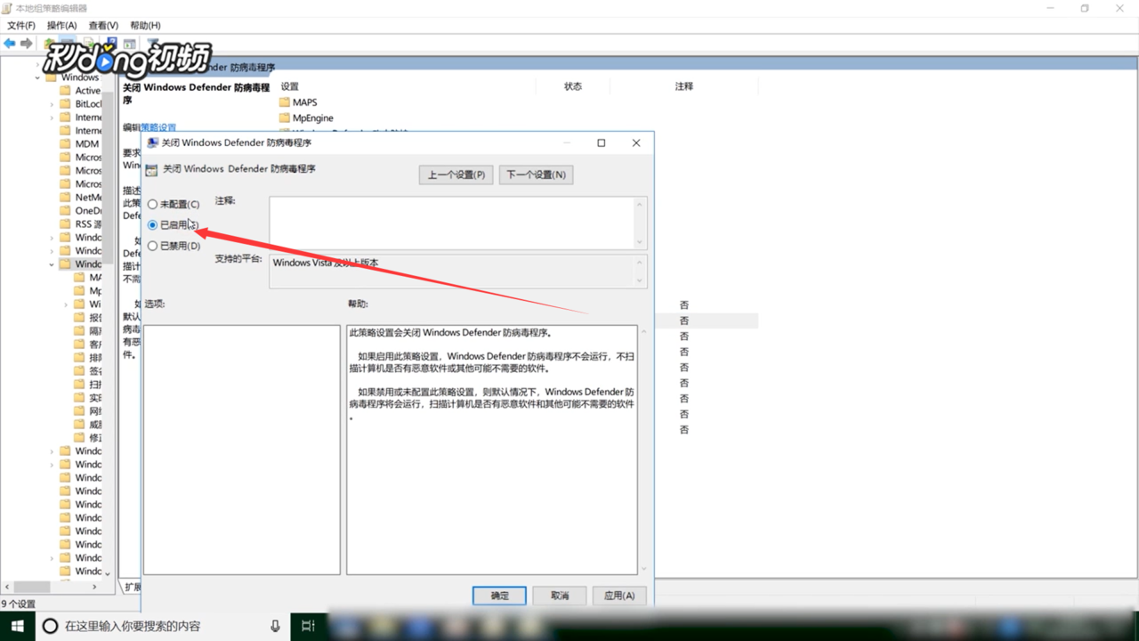Open the Windows Start button
Viewport: 1139px width, 641px height.
tap(17, 626)
